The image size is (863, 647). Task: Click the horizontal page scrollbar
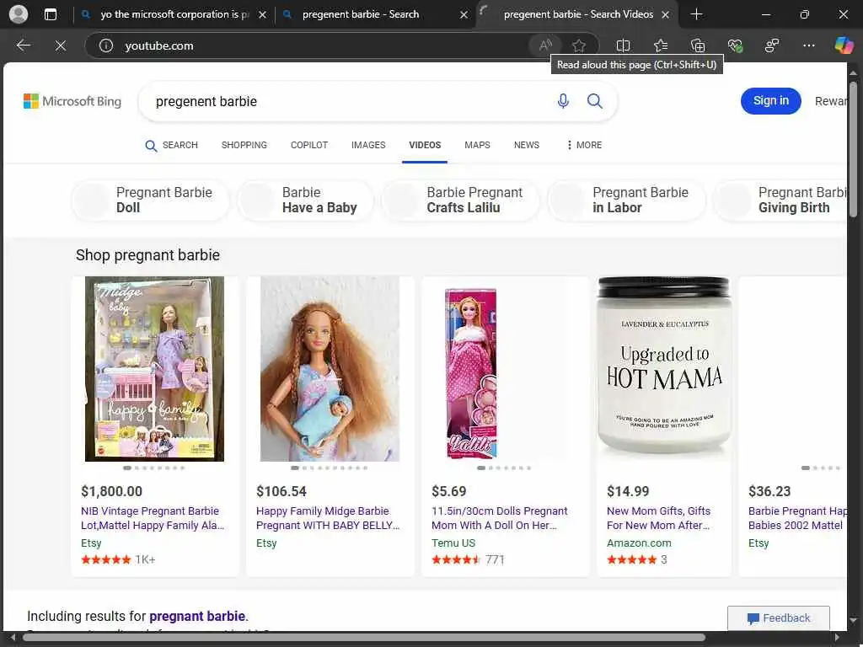pos(363,639)
